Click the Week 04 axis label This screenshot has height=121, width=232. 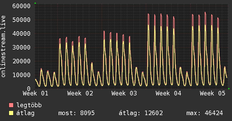(168, 93)
